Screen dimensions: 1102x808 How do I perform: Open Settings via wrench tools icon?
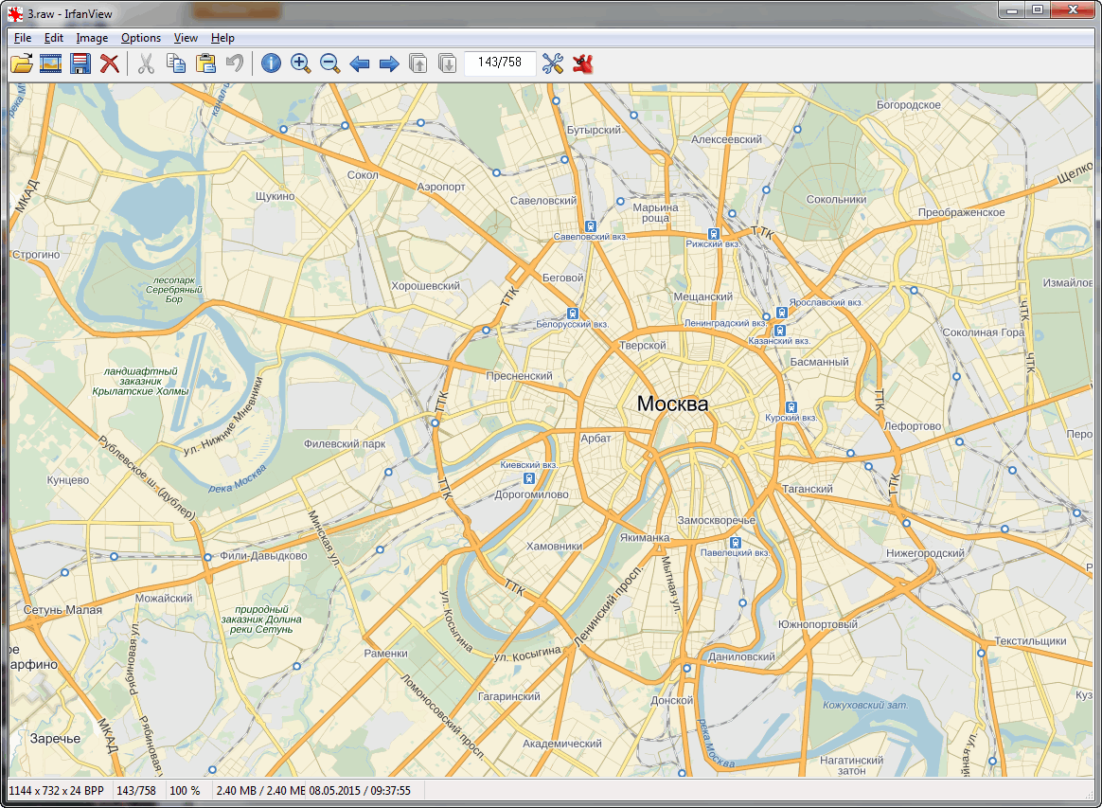coord(553,63)
